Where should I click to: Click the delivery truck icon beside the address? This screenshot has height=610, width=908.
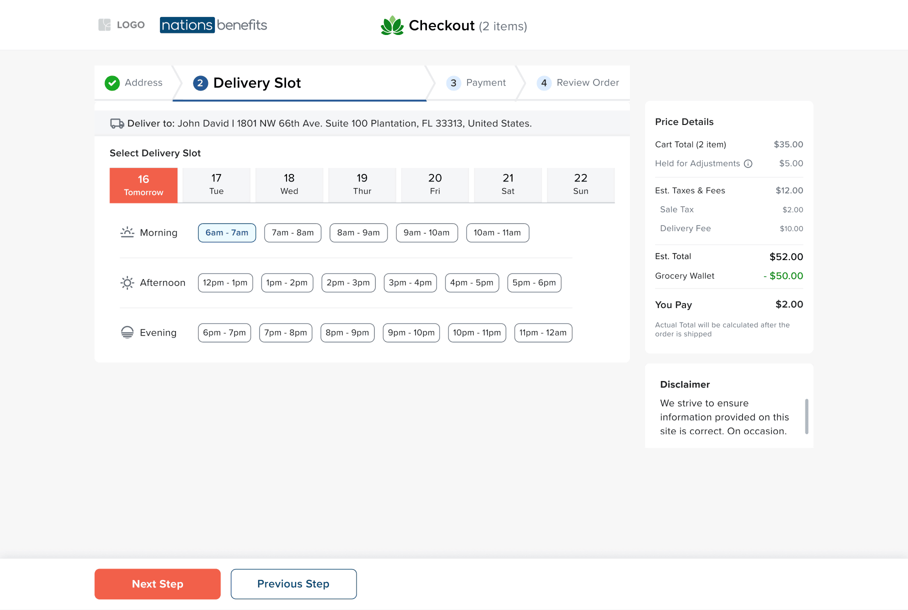[x=117, y=123]
